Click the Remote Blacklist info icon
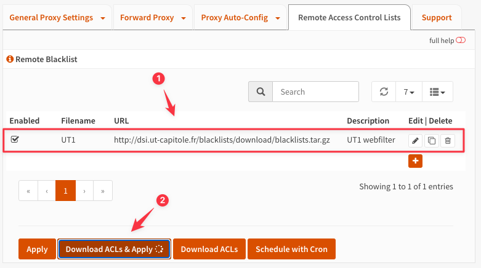The width and height of the screenshot is (481, 268). click(10, 59)
